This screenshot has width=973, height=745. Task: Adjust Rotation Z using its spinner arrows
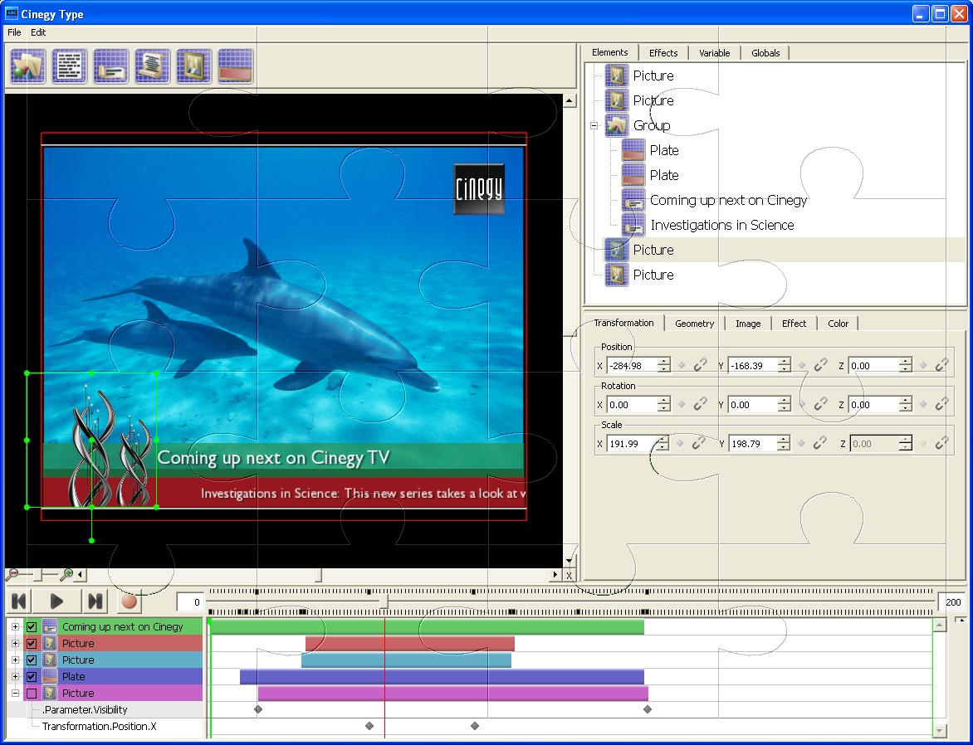point(906,405)
